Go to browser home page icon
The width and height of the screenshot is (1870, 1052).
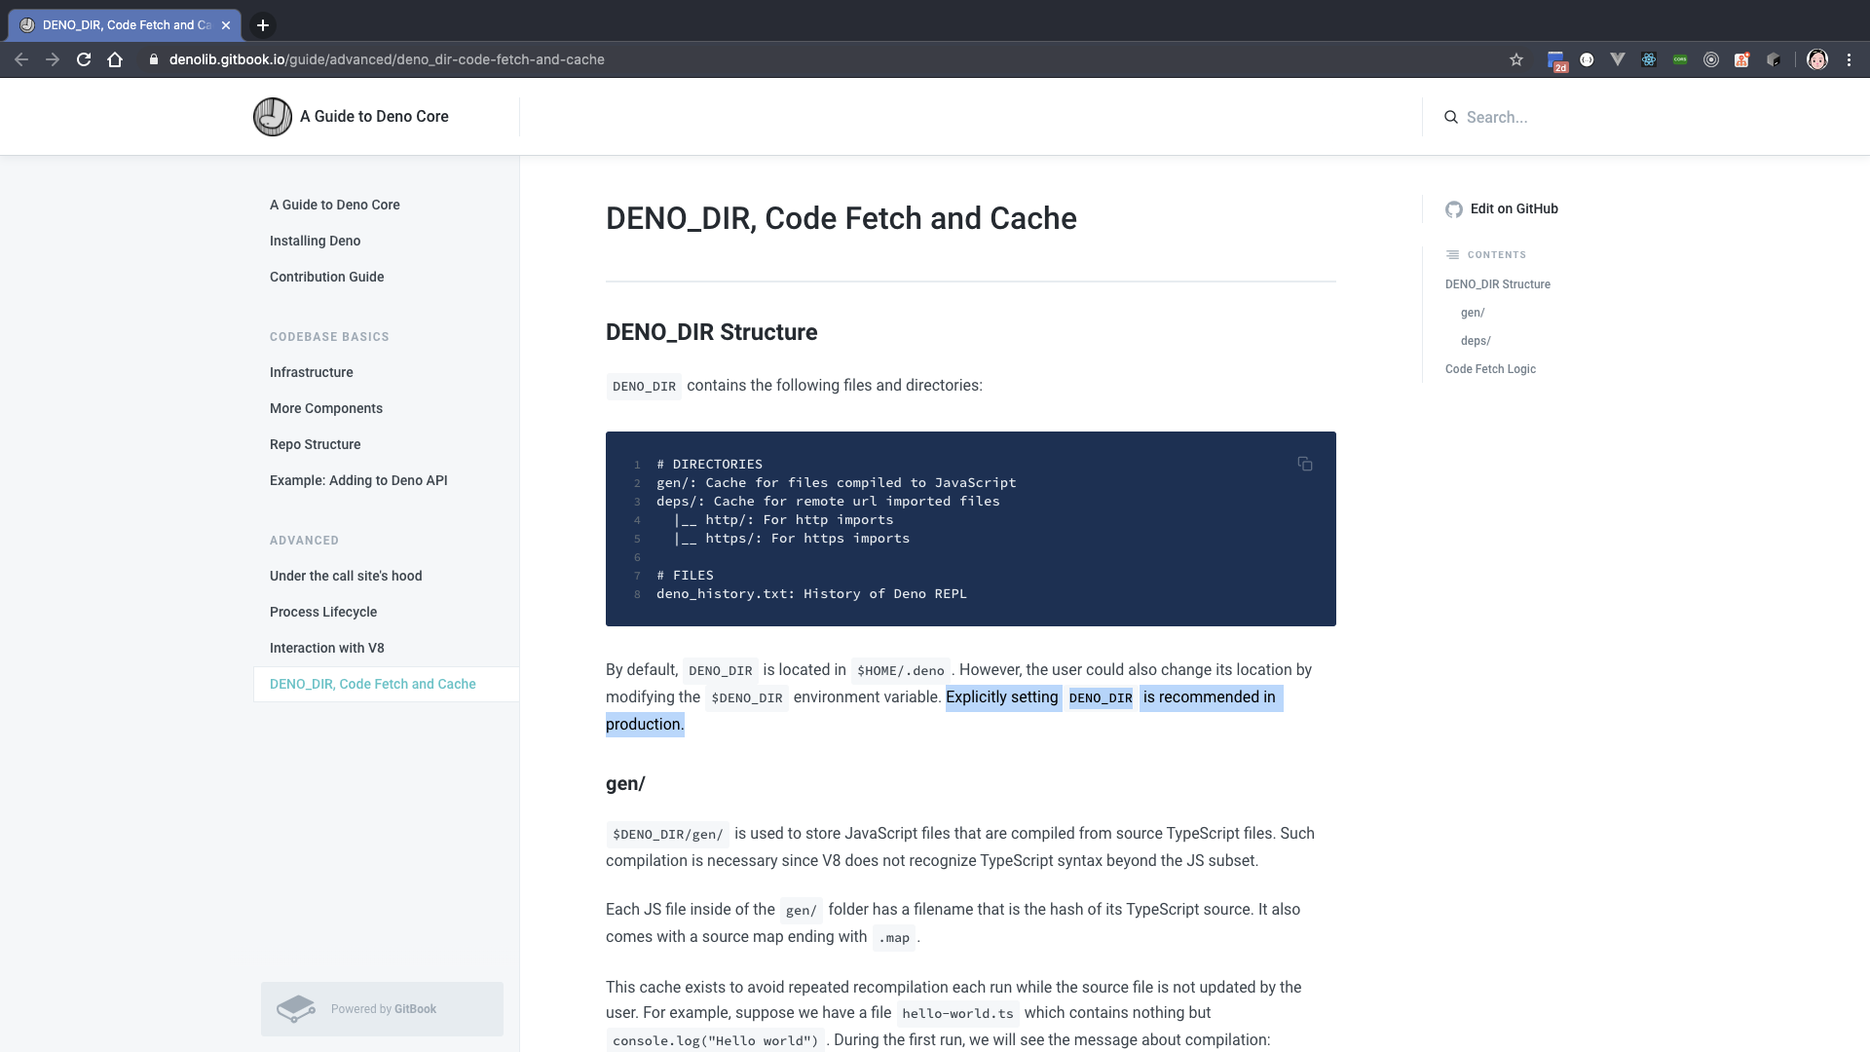[115, 59]
